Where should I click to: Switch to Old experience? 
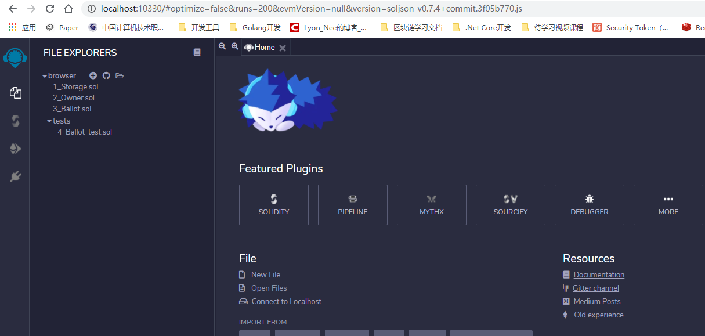coord(599,315)
